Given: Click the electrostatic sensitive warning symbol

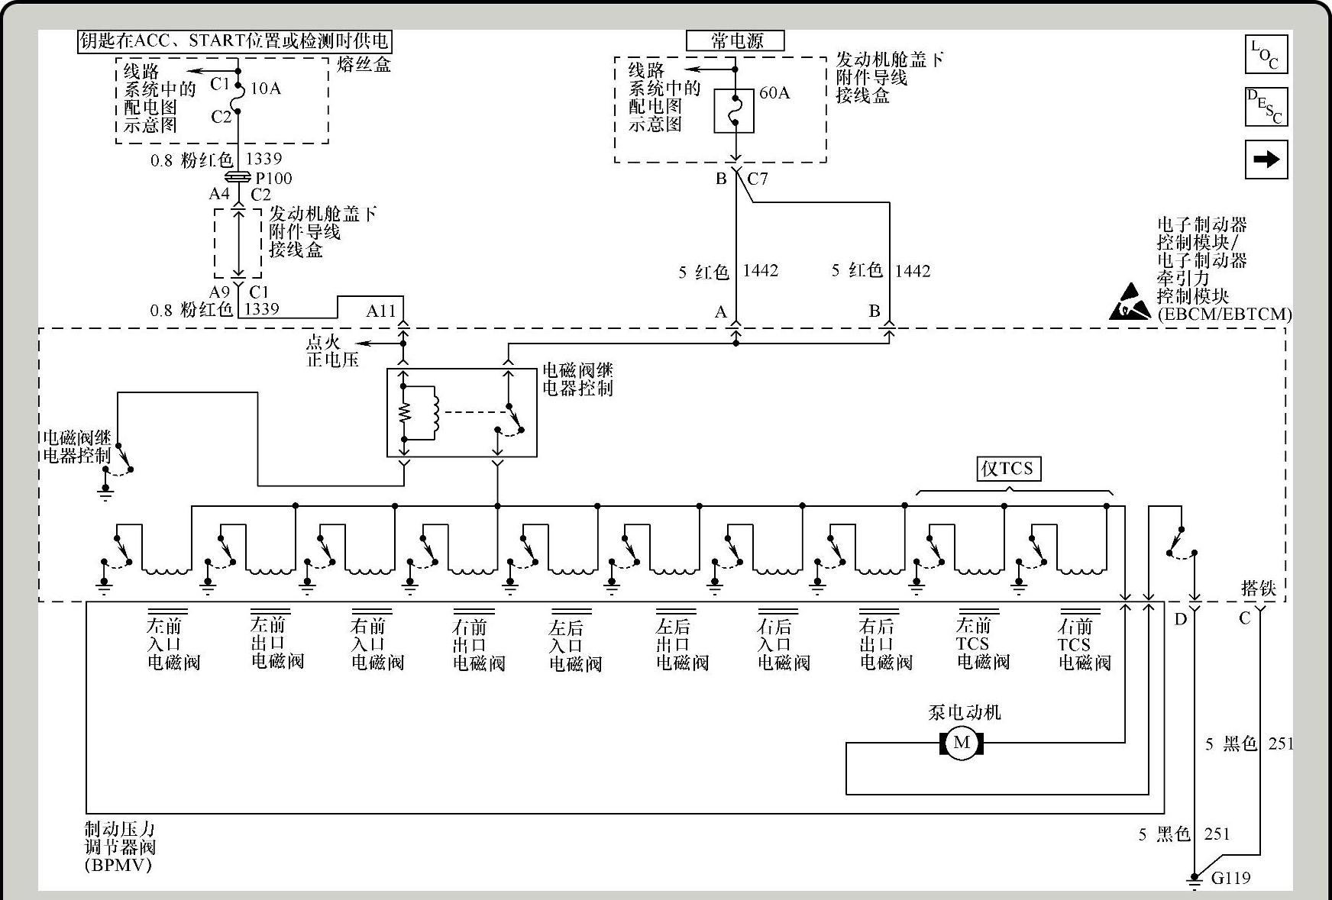Looking at the screenshot, I should (1130, 302).
